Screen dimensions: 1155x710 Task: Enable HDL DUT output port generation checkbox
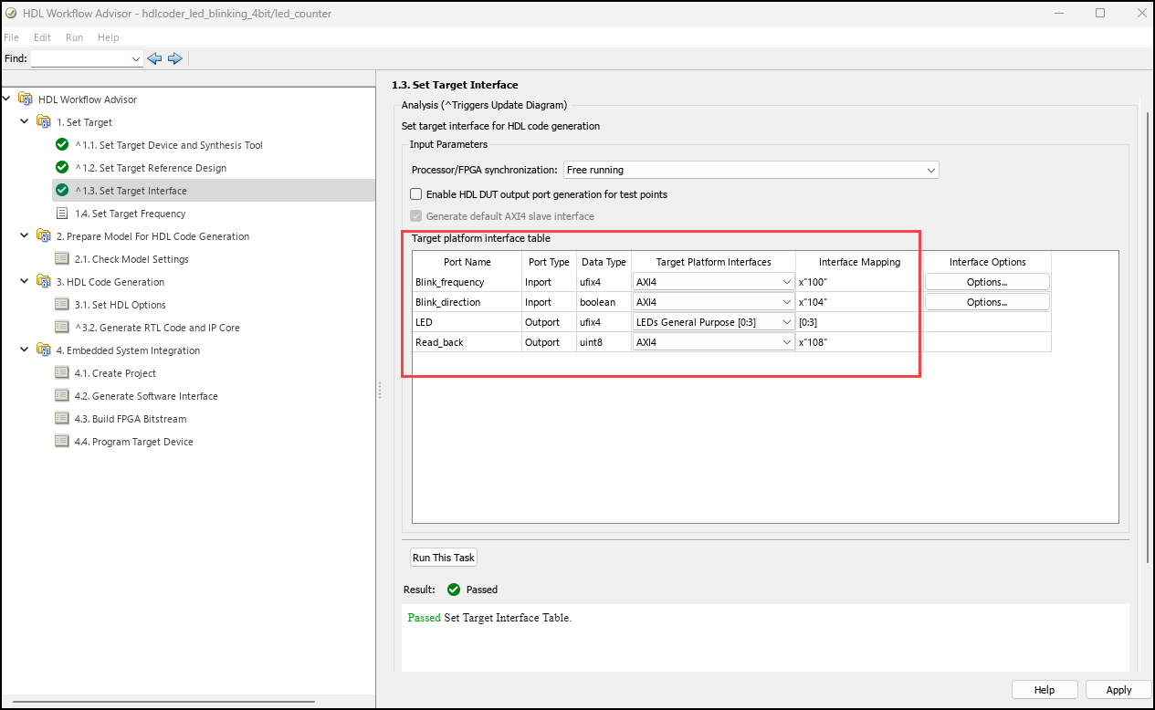pyautogui.click(x=416, y=194)
